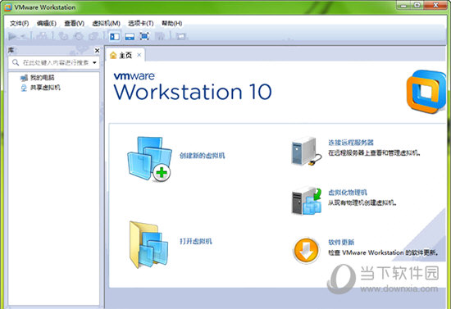Open the 文件(F) menu
This screenshot has width=451, height=309.
coord(20,23)
